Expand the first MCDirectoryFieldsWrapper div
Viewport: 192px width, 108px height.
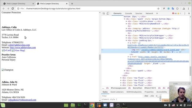tap(127, 35)
